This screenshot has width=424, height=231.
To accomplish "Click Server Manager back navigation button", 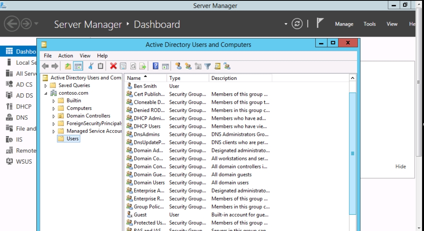I will point(12,24).
